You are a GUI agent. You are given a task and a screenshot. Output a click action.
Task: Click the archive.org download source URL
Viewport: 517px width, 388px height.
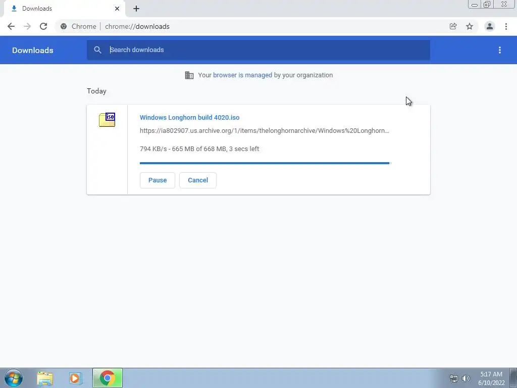[x=265, y=131]
